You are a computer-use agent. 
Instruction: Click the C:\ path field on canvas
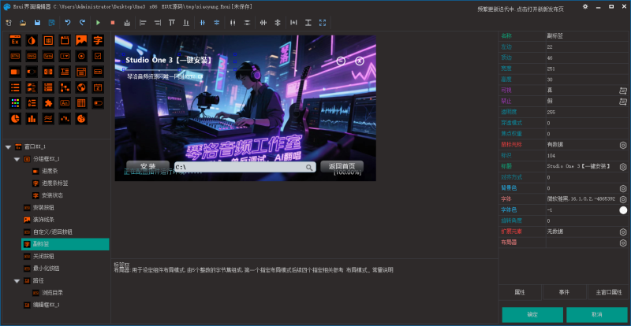click(245, 167)
